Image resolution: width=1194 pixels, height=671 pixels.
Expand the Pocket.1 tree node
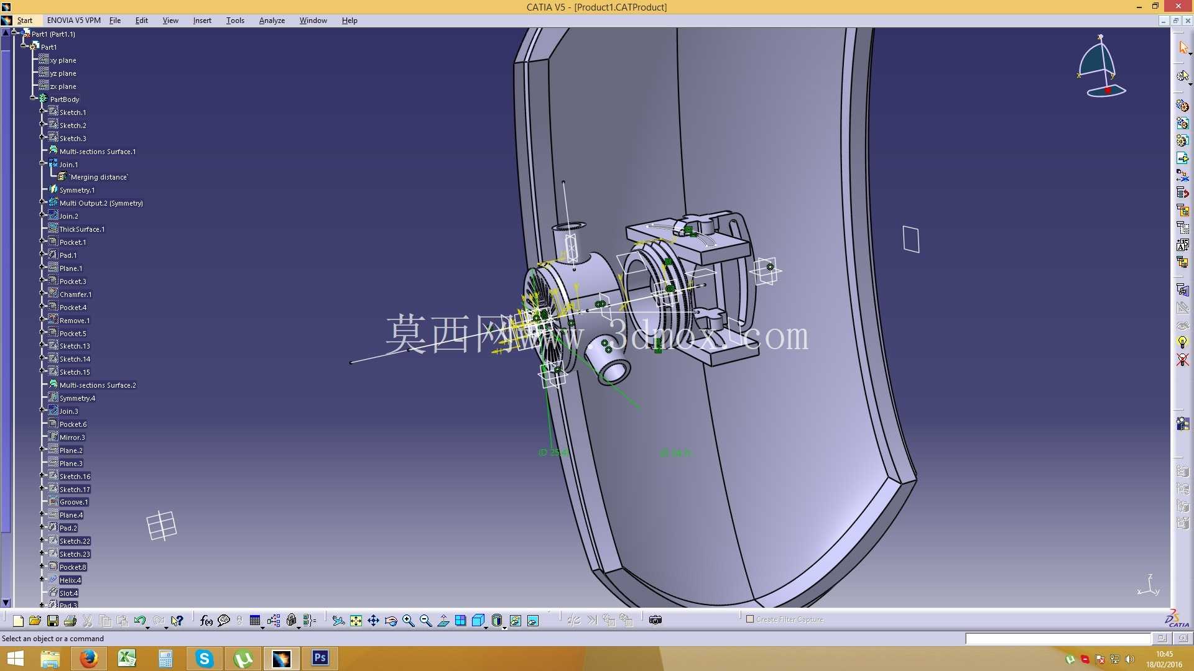42,242
